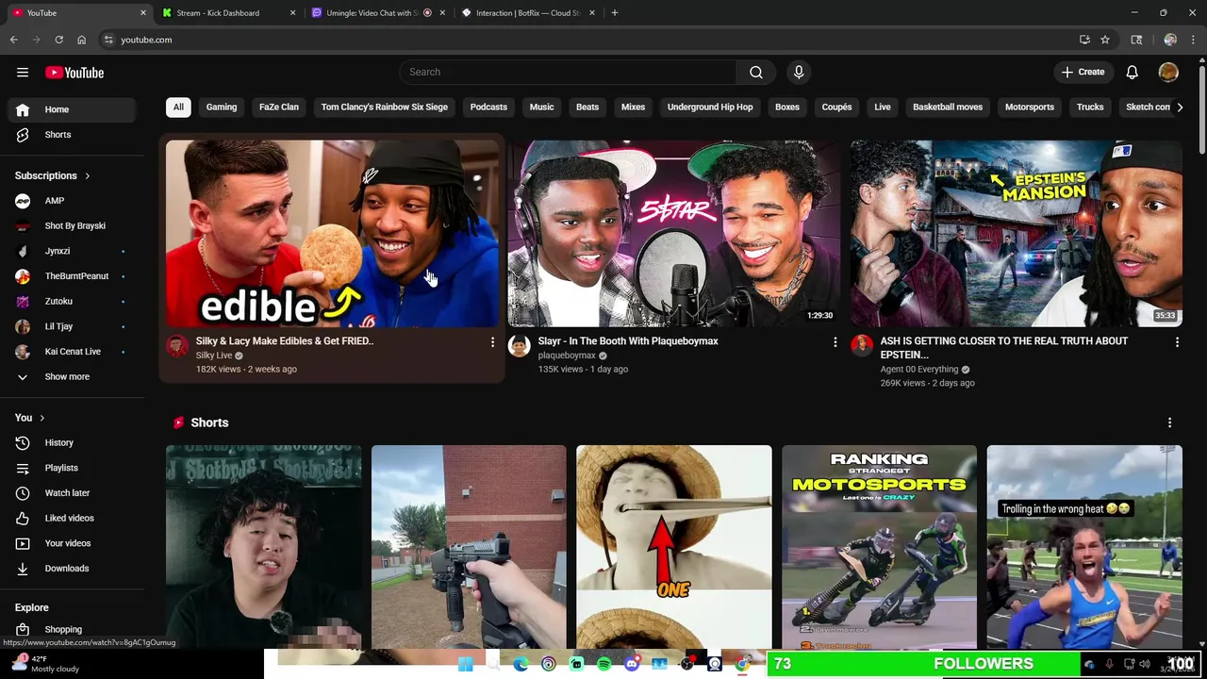Open the Subscriptions section chevron
This screenshot has width=1207, height=679.
click(x=88, y=176)
